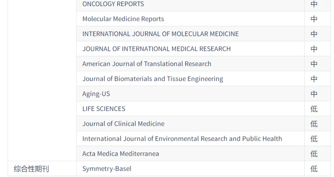Click International Journal of Environmental Research and Public Health

[x=182, y=139]
